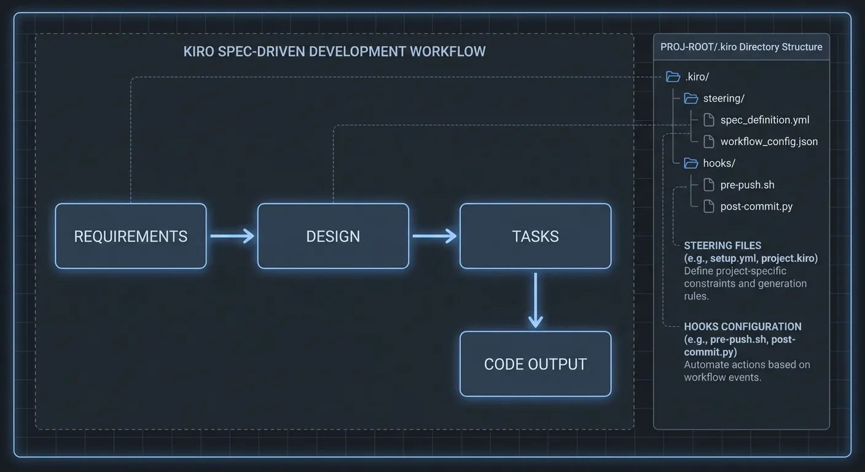
Task: Select the pre-push.sh file name
Action: pos(748,185)
